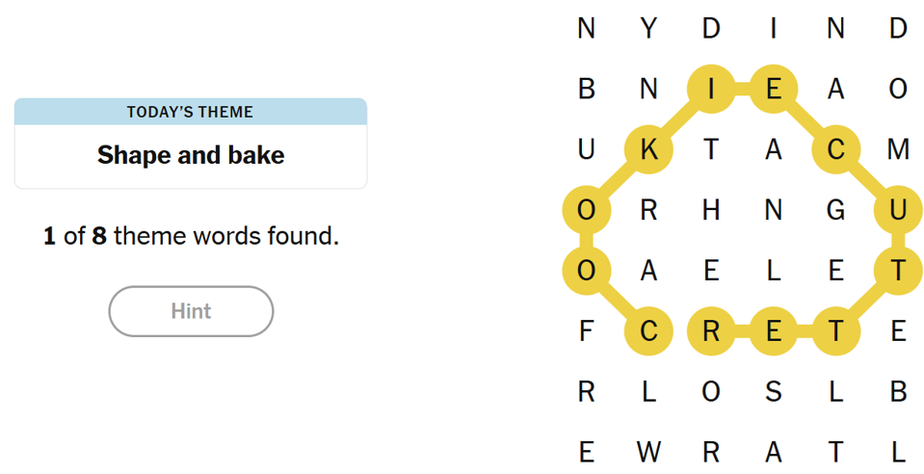This screenshot has height=474, width=924.
Task: Click the theme words found counter
Action: coord(191,236)
